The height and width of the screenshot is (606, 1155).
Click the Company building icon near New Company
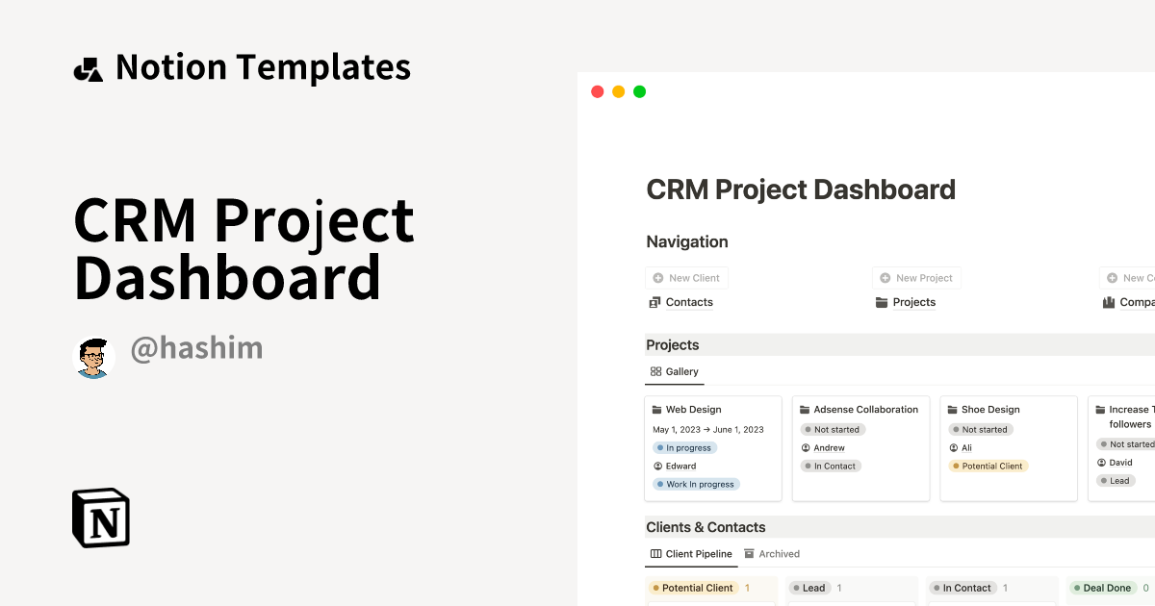tap(1109, 302)
